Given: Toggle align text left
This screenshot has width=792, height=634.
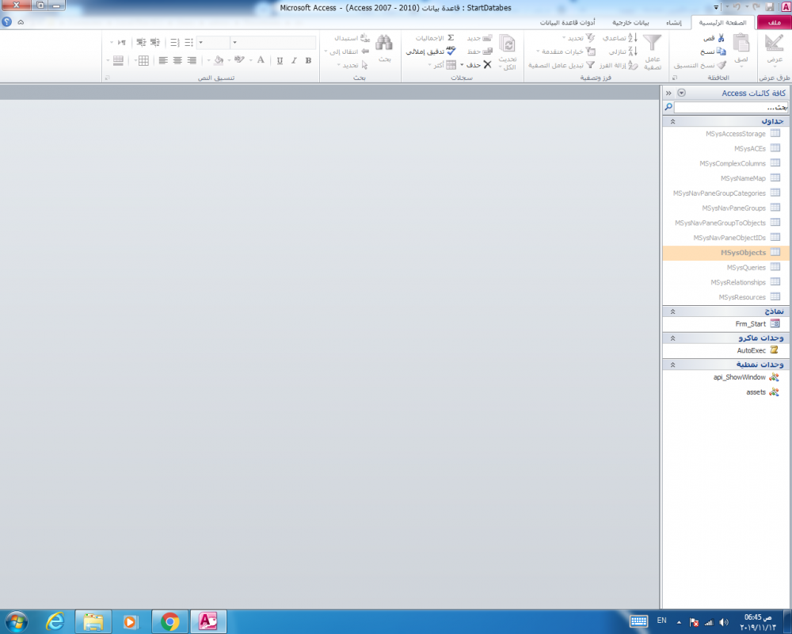Looking at the screenshot, I should click(163, 61).
